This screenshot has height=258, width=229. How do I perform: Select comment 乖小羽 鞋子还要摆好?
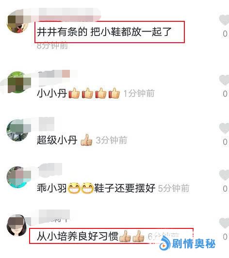96,188
